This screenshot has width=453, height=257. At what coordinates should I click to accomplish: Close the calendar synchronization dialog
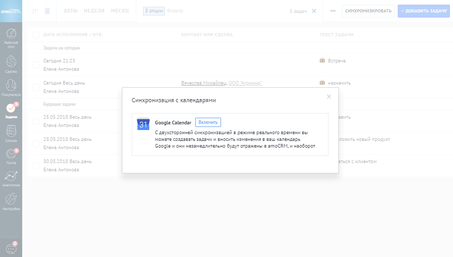[329, 97]
